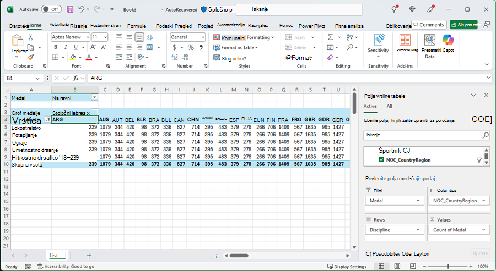
Task: Click the Undo arrow icon
Action: tap(82, 9)
